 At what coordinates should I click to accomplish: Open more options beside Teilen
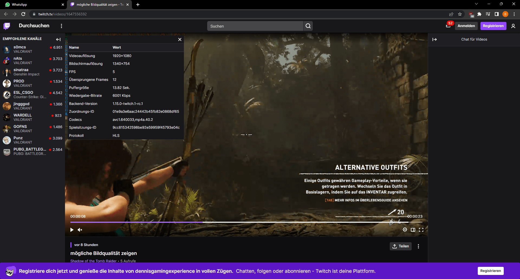coord(418,246)
